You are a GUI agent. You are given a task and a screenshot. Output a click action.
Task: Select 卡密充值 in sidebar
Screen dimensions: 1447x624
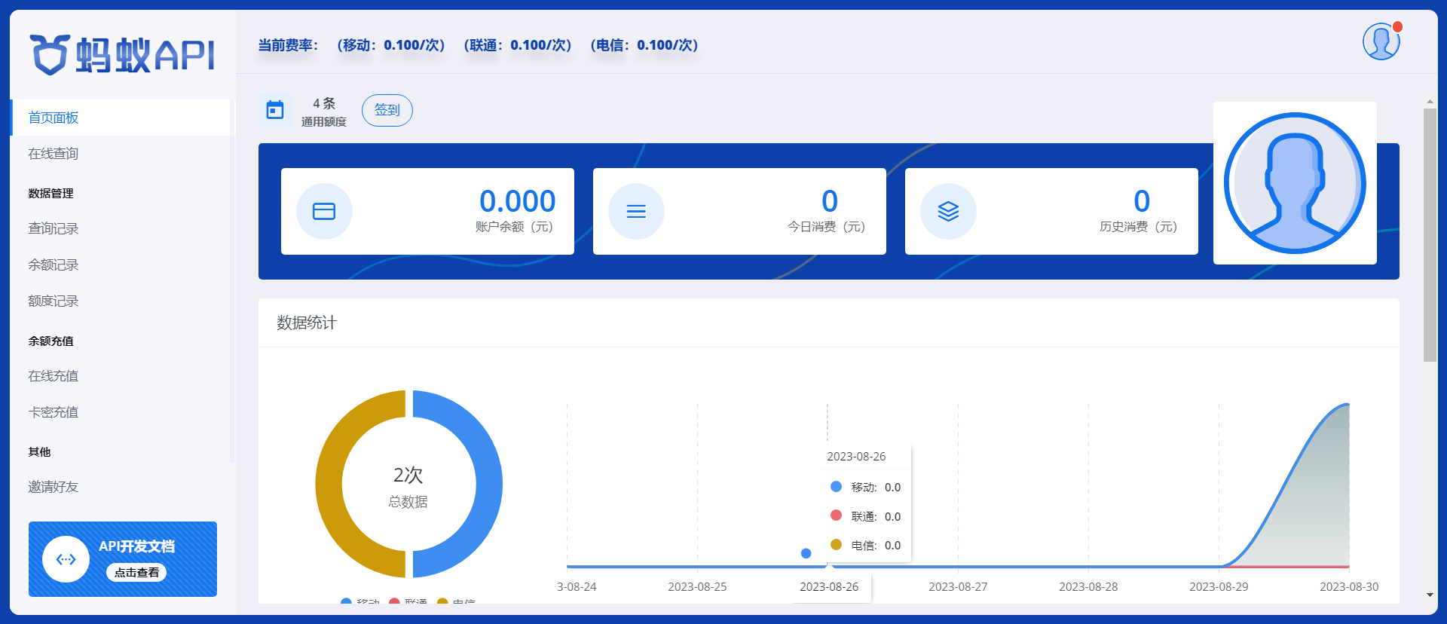[x=54, y=411]
